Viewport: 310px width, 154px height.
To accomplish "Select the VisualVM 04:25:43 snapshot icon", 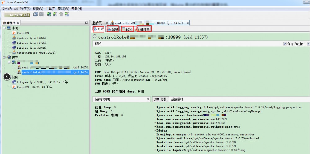I will point(14,87).
